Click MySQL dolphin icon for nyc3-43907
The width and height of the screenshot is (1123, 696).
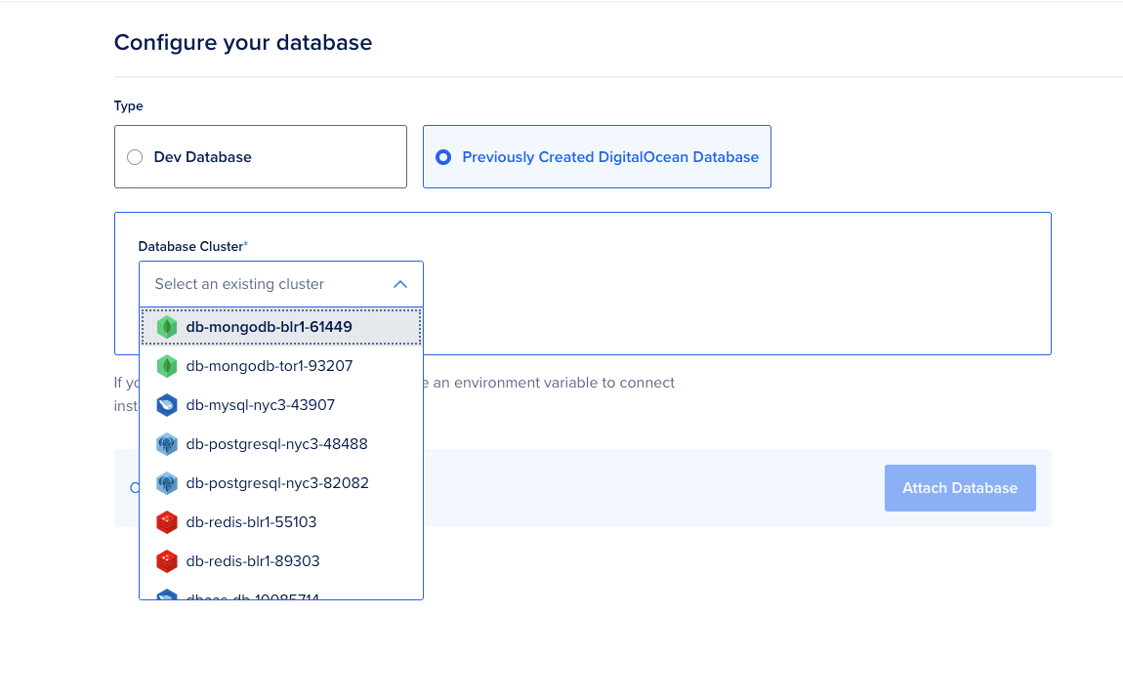tap(167, 405)
